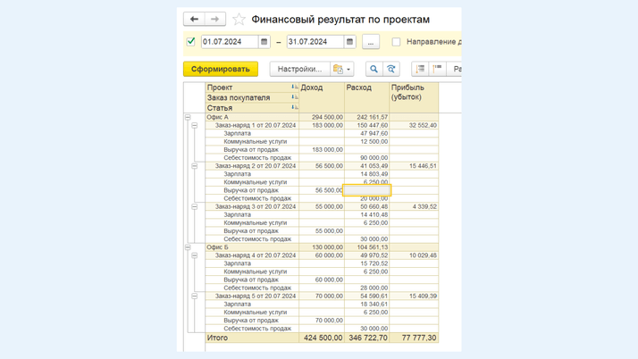Open period selection with the ellipsis button
This screenshot has height=359, width=638.
pyautogui.click(x=371, y=41)
